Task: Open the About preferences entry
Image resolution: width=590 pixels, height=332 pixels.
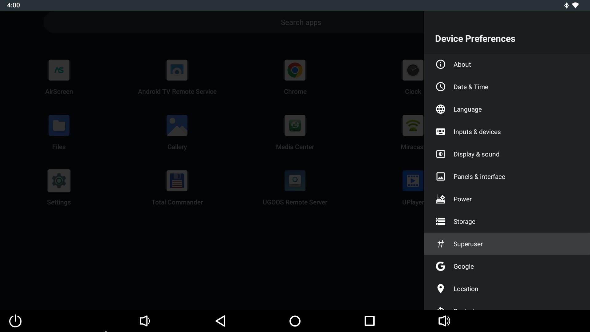Action: 462,65
